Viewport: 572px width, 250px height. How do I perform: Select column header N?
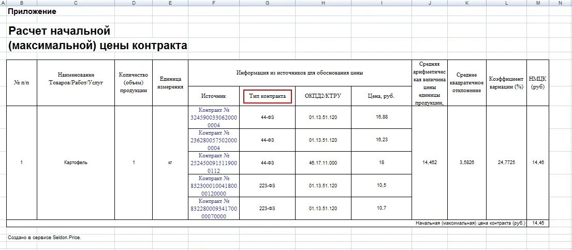[560, 3]
